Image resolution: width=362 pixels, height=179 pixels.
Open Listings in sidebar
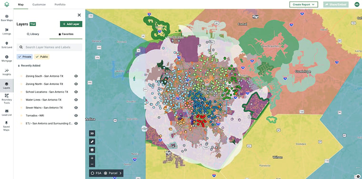(x=7, y=32)
